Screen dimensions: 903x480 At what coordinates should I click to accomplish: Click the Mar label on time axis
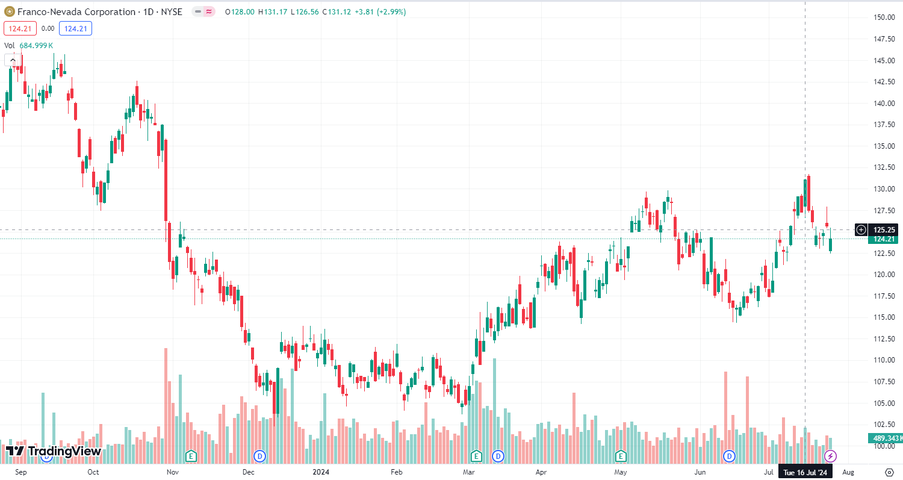469,472
